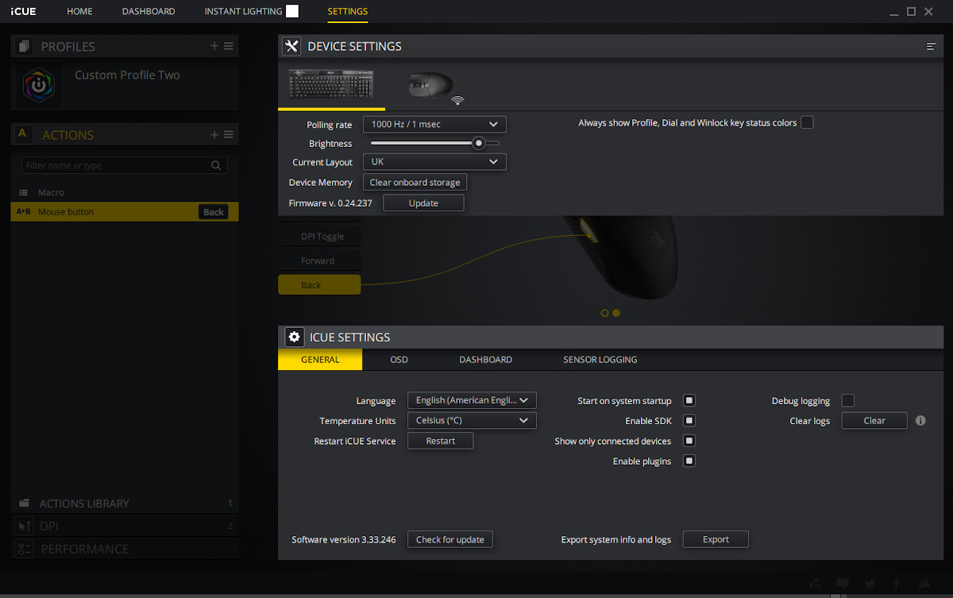Open the Device Settings panel menu icon

click(x=931, y=47)
